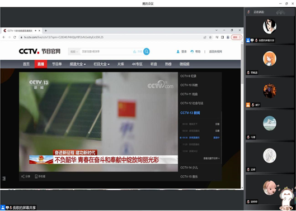The width and height of the screenshot is (296, 211).
Task: Select the CCTV-15 音乐 channel
Action: [189, 177]
